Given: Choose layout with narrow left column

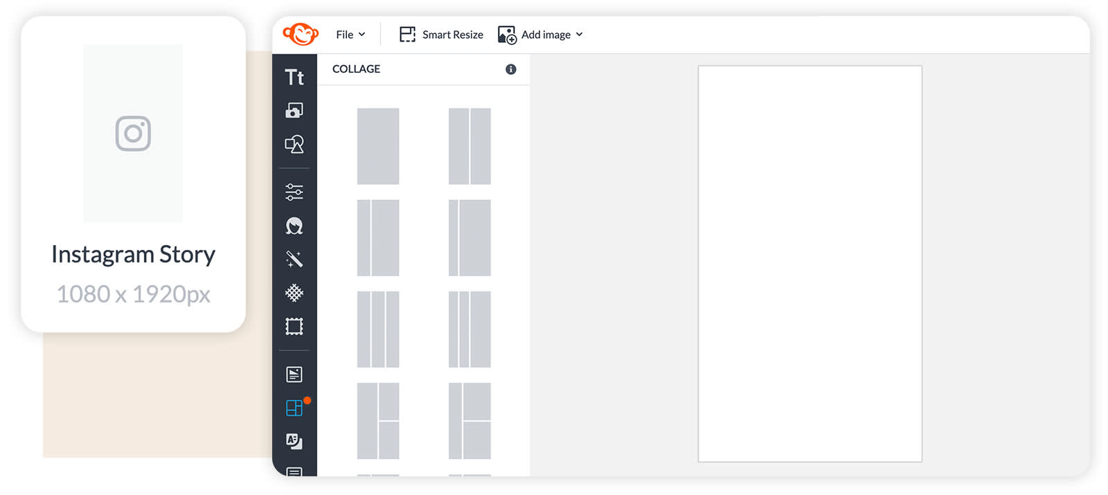Looking at the screenshot, I should 378,237.
